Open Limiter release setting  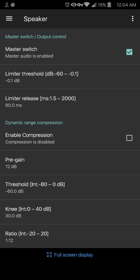[70, 101]
